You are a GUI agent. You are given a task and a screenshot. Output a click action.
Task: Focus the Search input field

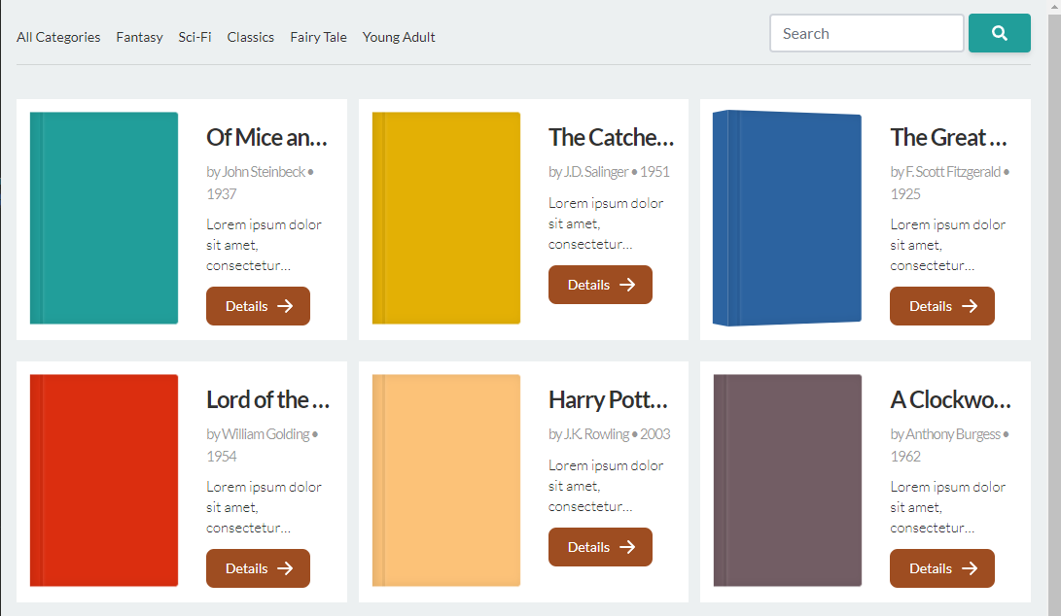point(866,33)
